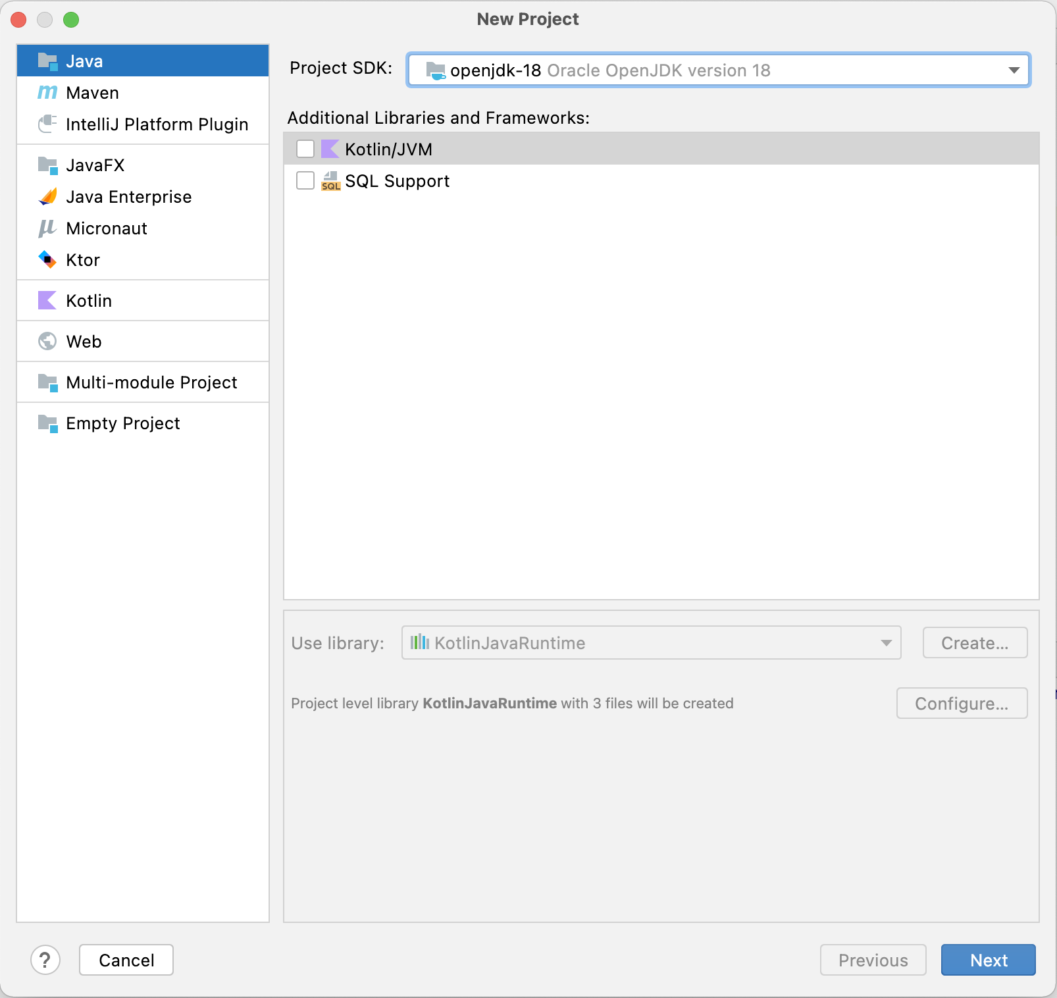
Task: Click the Ktor diamond icon
Action: [x=47, y=260]
